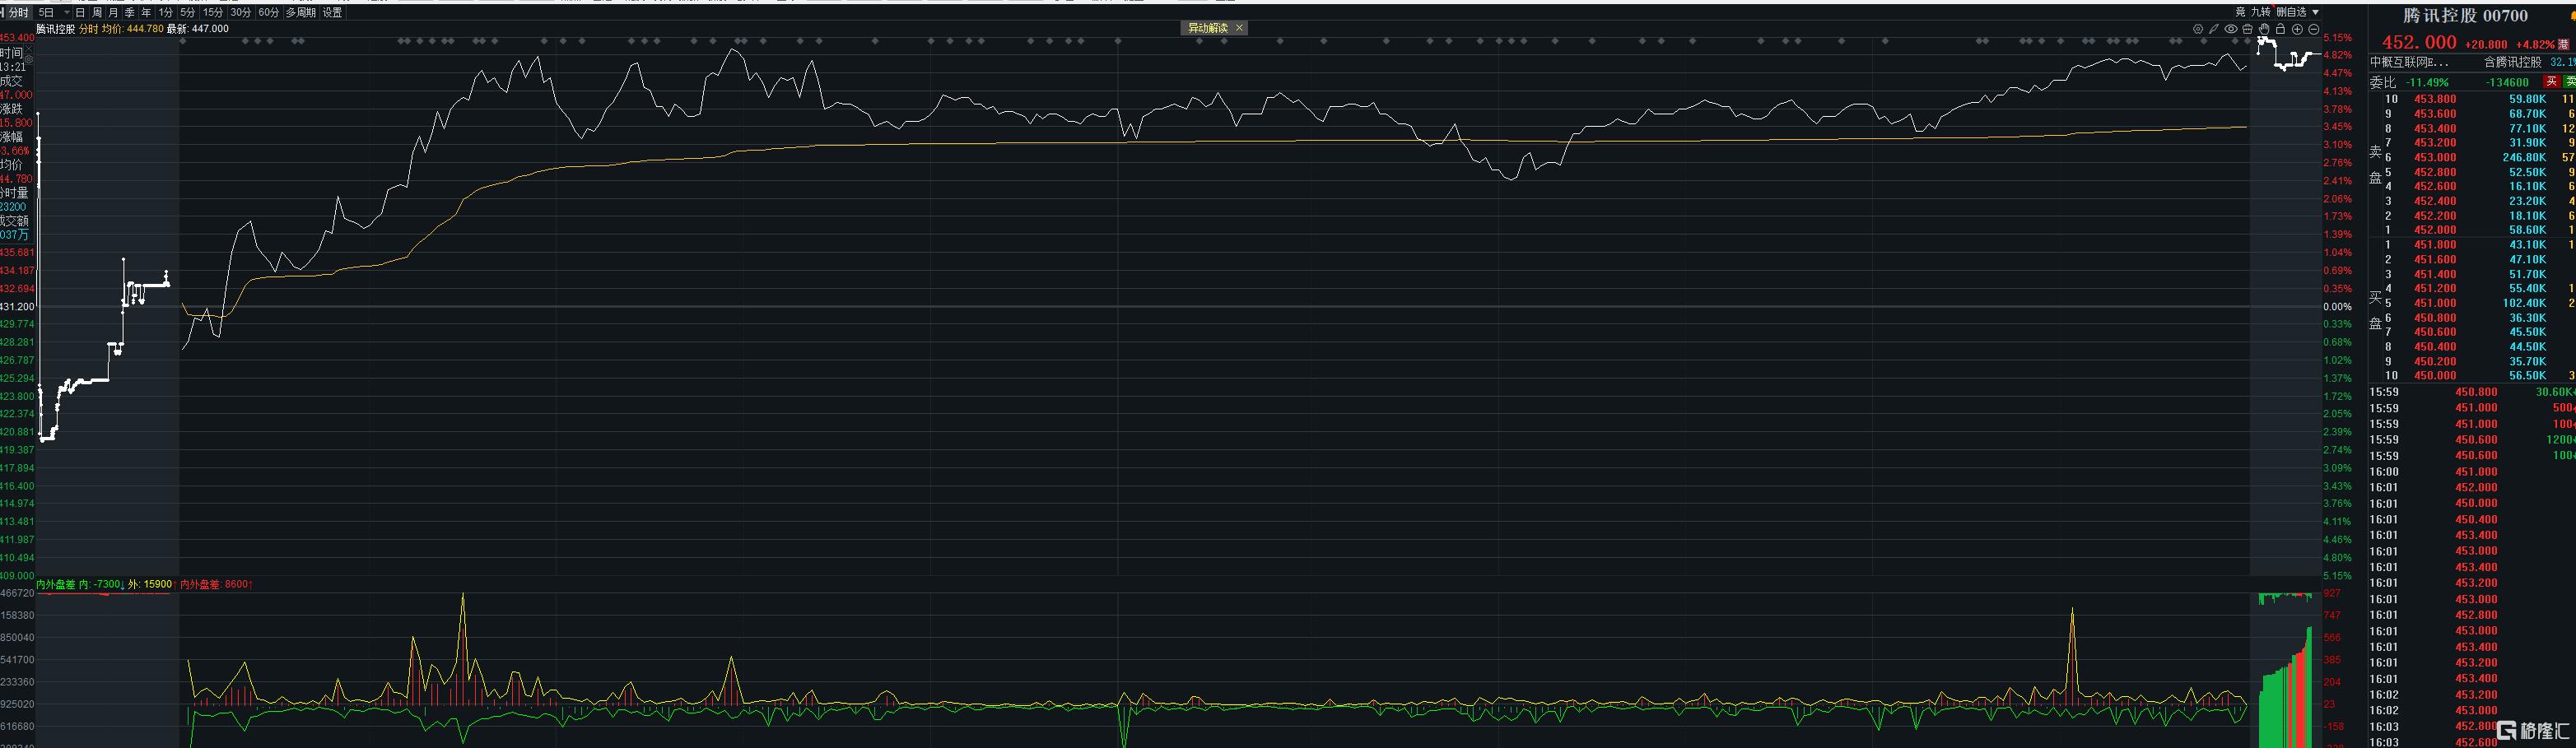The width and height of the screenshot is (2576, 748).
Task: Switch to 分时 intraday tab
Action: (x=19, y=12)
